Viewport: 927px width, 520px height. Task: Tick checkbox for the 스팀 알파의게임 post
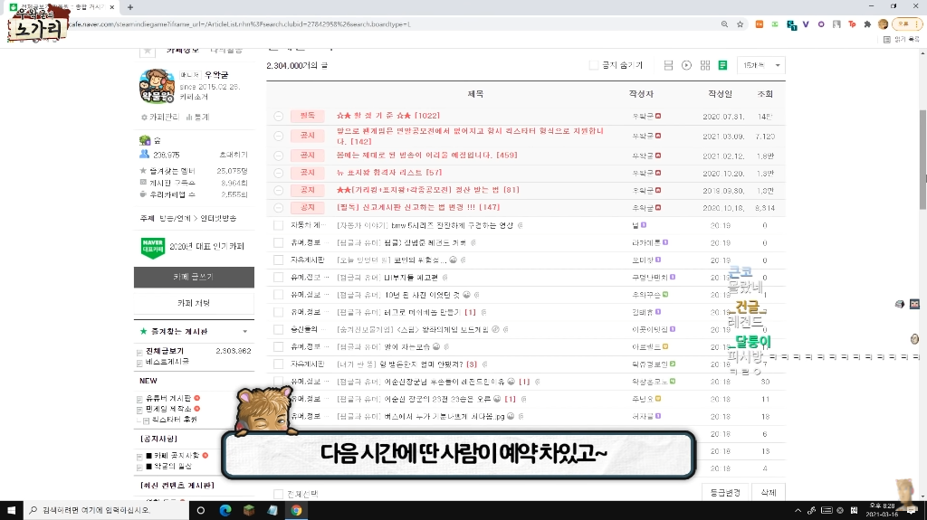(278, 329)
